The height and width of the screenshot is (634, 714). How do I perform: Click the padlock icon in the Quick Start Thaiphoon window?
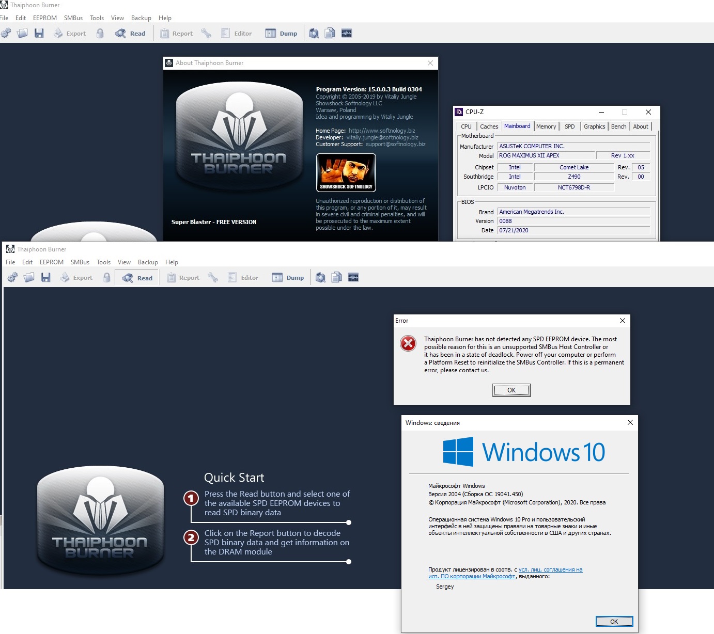[106, 278]
